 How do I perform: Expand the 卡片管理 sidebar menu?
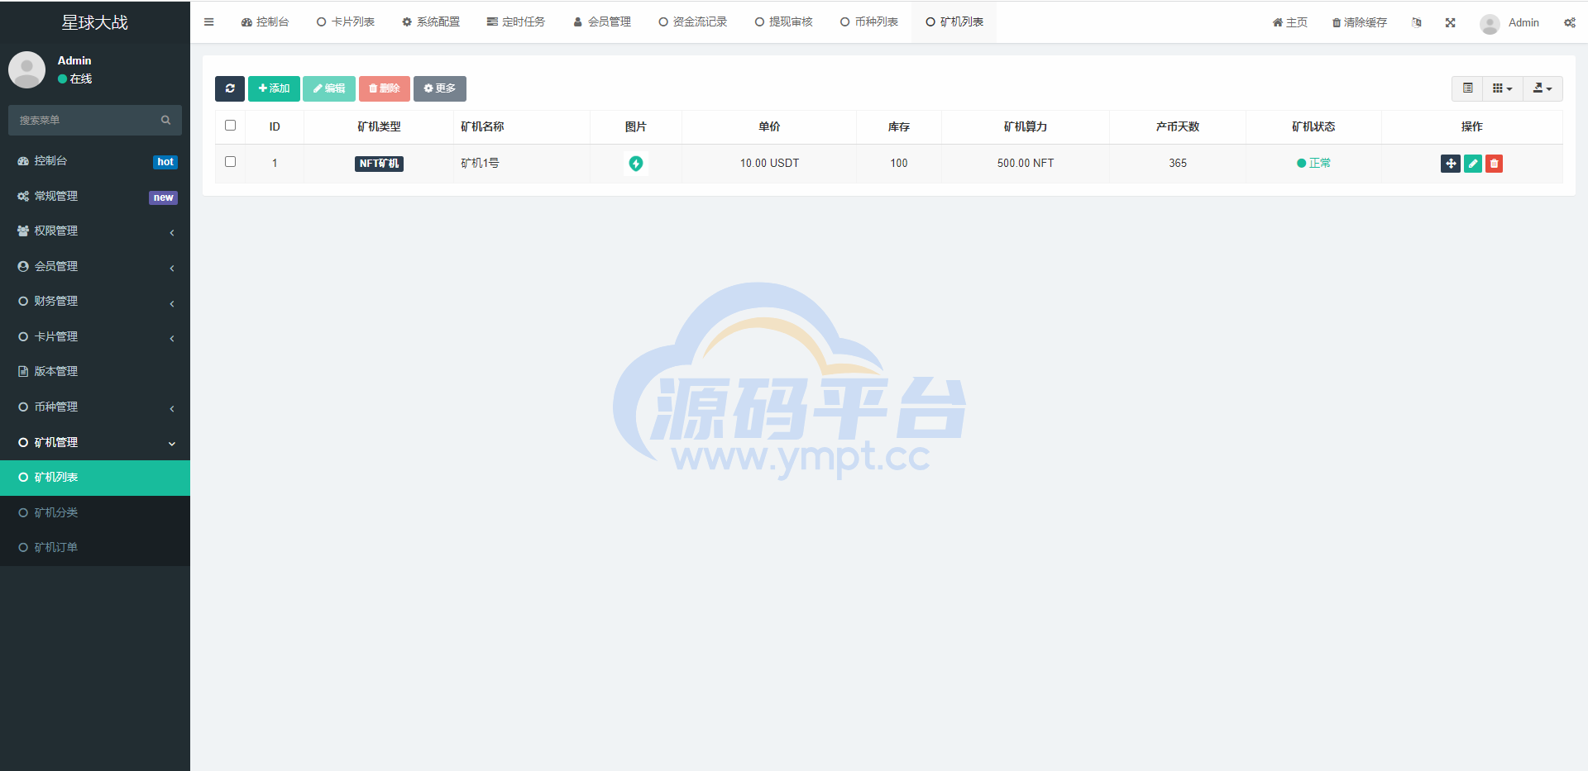pyautogui.click(x=95, y=336)
